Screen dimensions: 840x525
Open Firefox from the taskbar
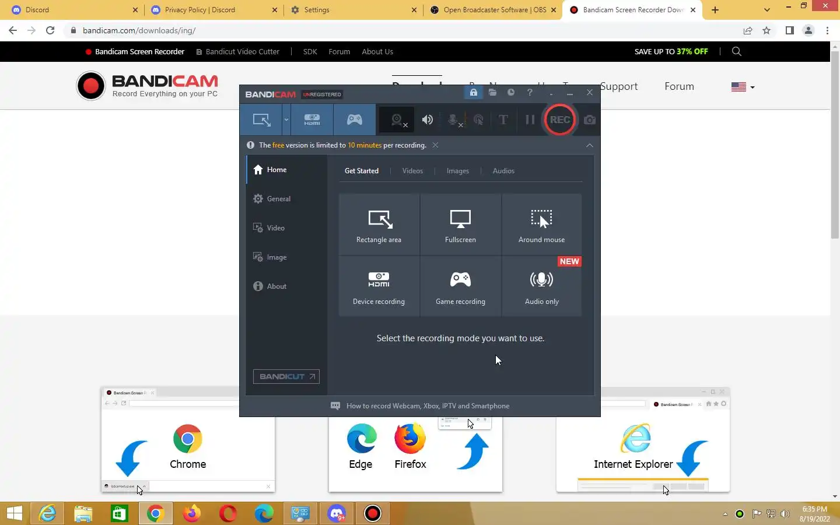click(x=191, y=513)
